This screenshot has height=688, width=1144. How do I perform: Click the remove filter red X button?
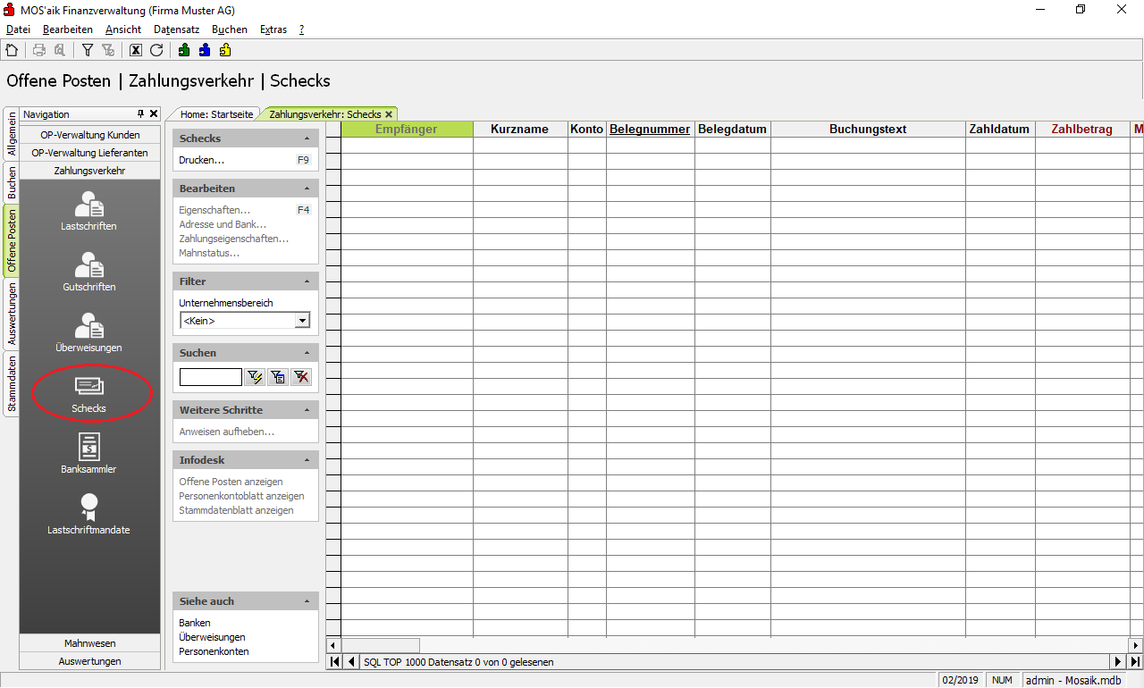pos(301,377)
